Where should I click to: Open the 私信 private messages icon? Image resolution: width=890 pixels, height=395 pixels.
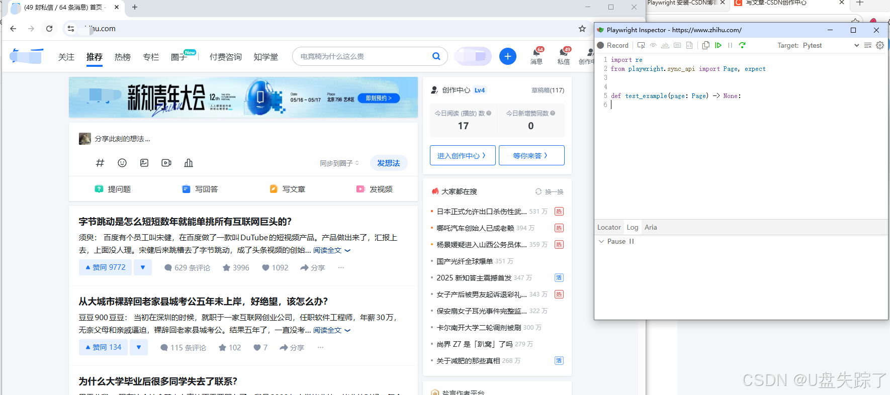coord(564,56)
